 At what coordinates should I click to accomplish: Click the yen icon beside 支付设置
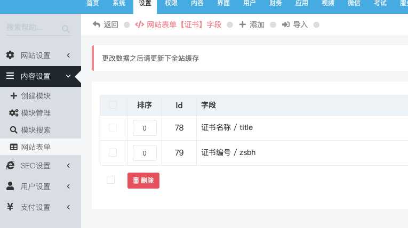tap(10, 207)
